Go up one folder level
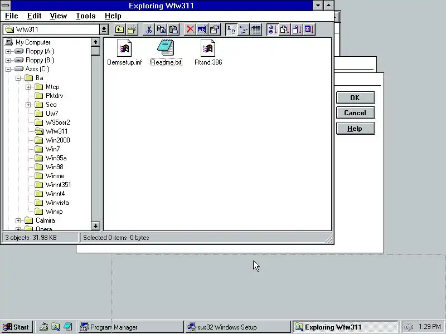This screenshot has height=334, width=446. coord(119,30)
